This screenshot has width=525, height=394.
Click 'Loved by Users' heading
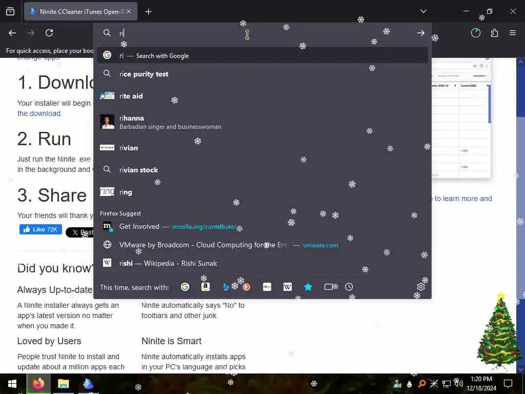(49, 341)
